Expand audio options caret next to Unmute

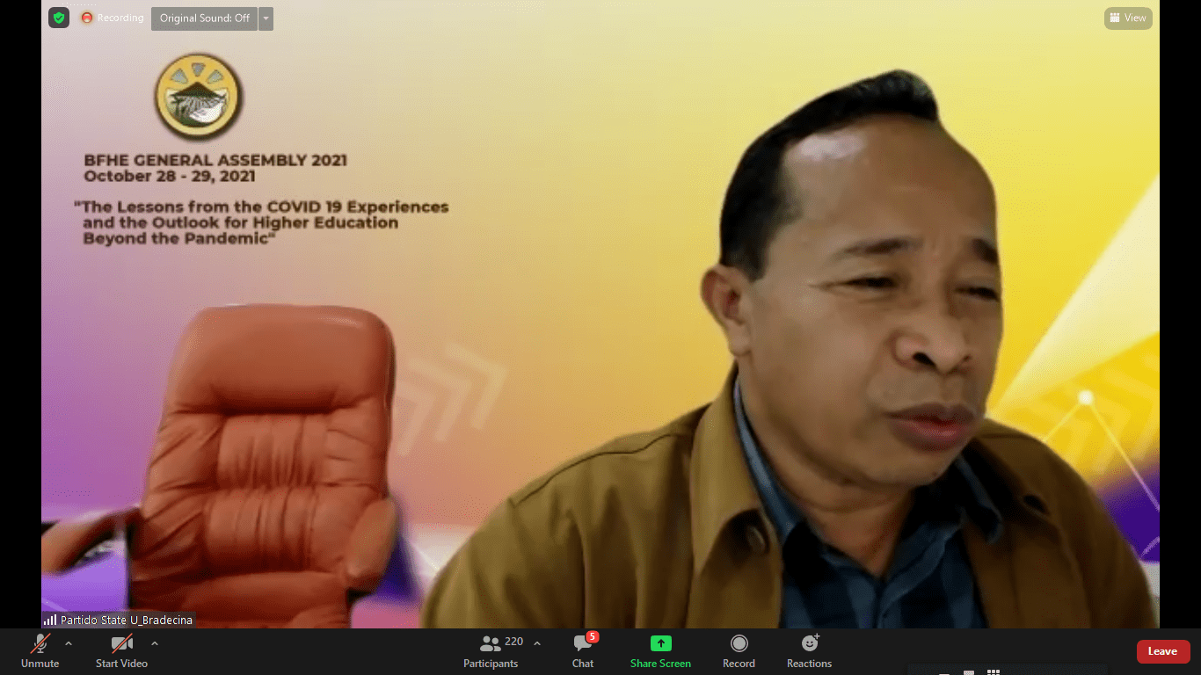pyautogui.click(x=69, y=643)
